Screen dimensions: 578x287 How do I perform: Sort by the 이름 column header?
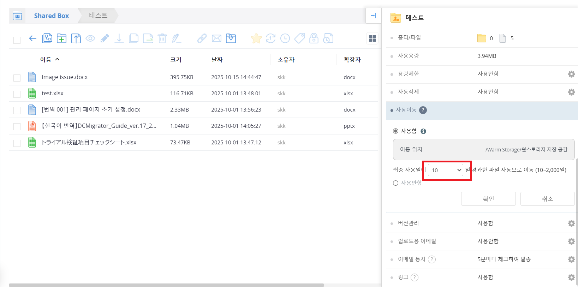pyautogui.click(x=46, y=60)
